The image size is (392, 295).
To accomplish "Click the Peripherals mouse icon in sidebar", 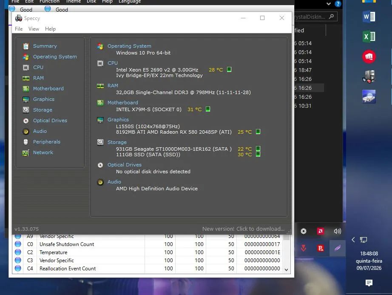I will pos(26,142).
